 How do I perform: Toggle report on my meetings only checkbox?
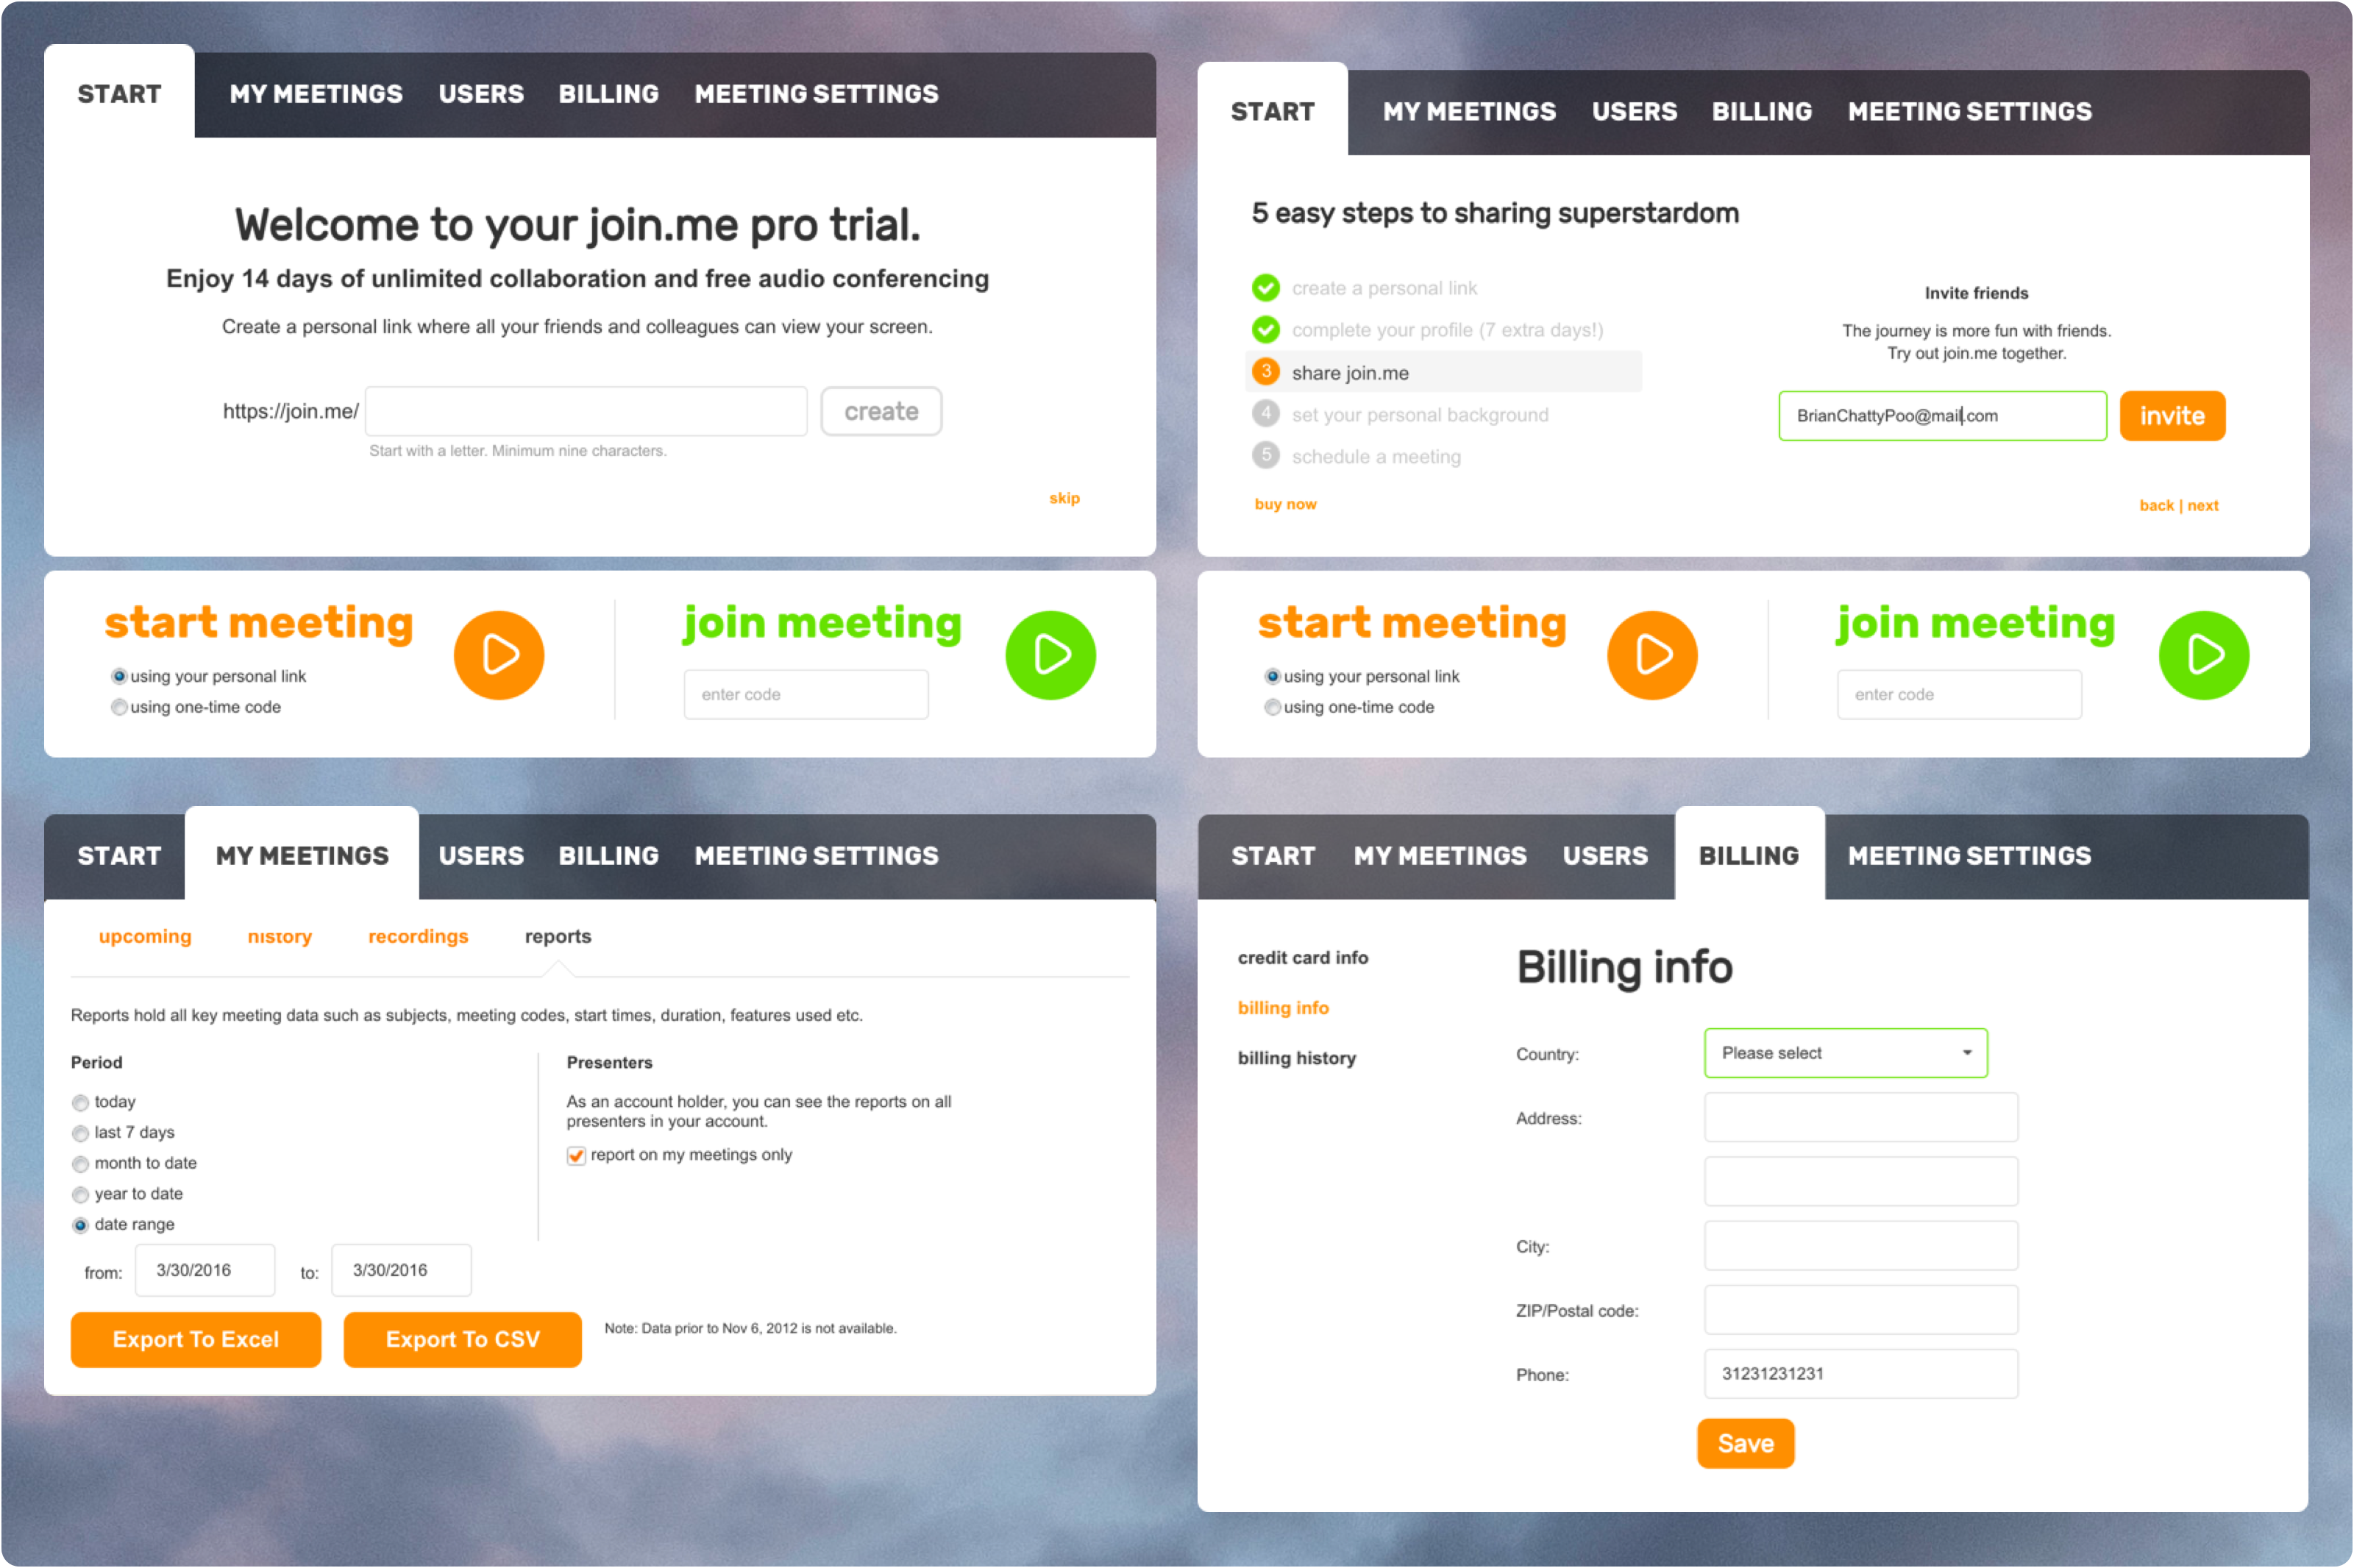576,1155
